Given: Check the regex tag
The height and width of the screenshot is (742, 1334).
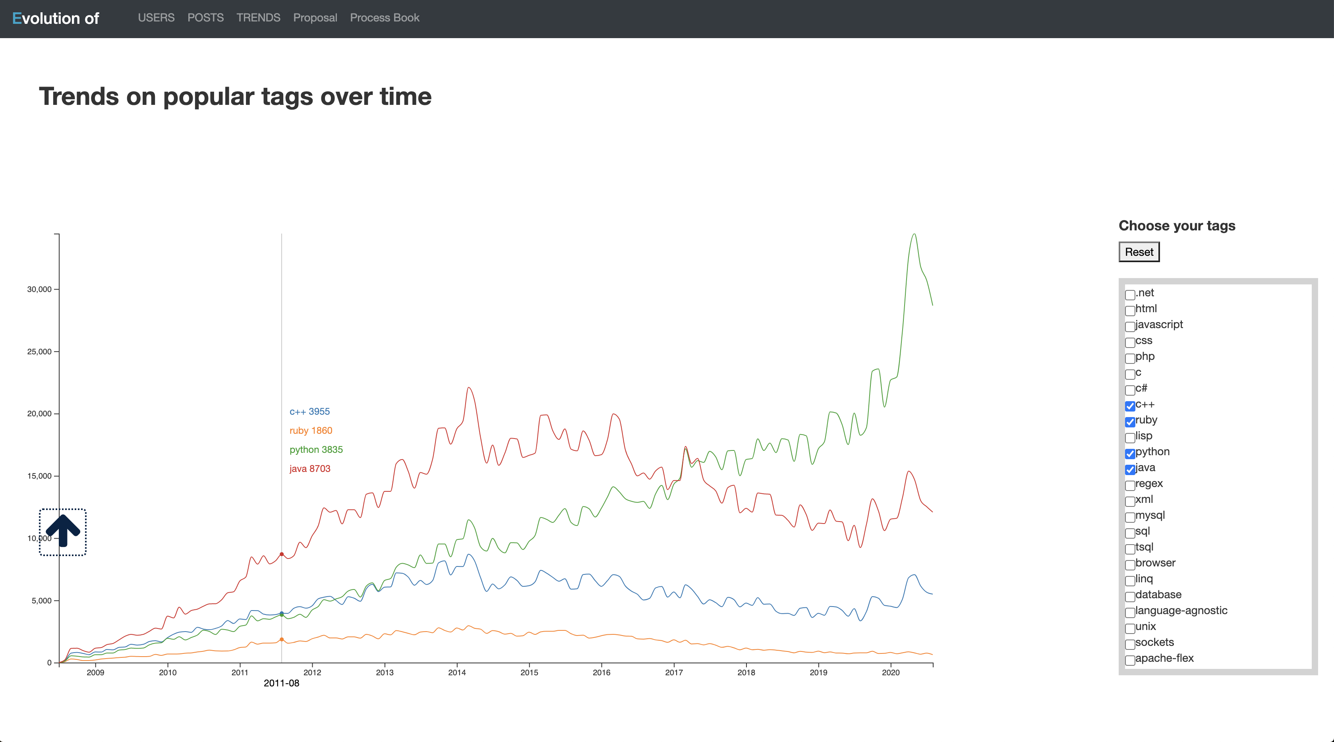Looking at the screenshot, I should (x=1130, y=486).
